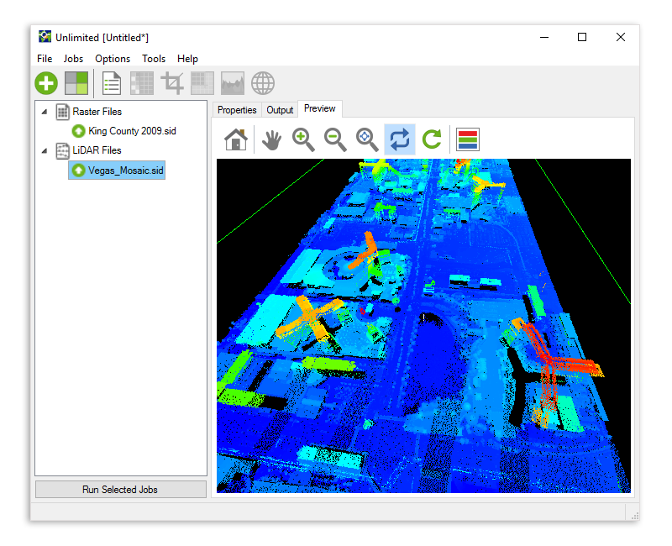Click the green Add file icon
Screen dimensions: 672x546
tap(46, 83)
